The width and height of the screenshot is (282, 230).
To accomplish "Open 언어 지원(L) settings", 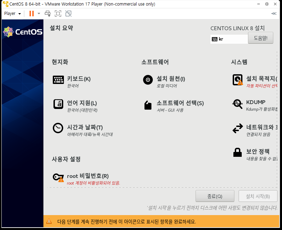I will click(82, 103).
